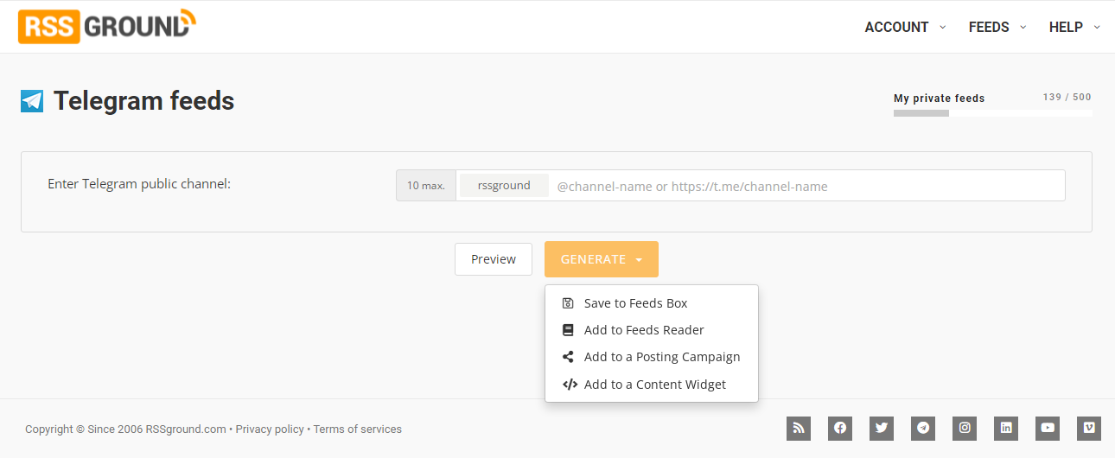Open the Telegram social icon in footer
The image size is (1115, 458).
coord(923,428)
